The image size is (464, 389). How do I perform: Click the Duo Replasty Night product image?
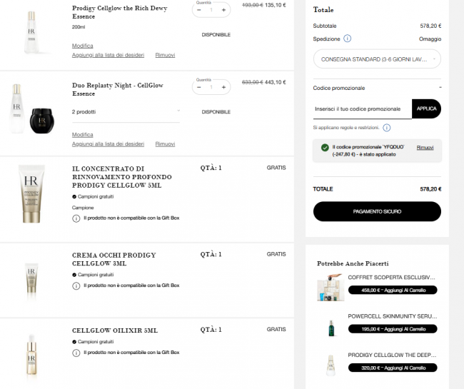tap(32, 109)
